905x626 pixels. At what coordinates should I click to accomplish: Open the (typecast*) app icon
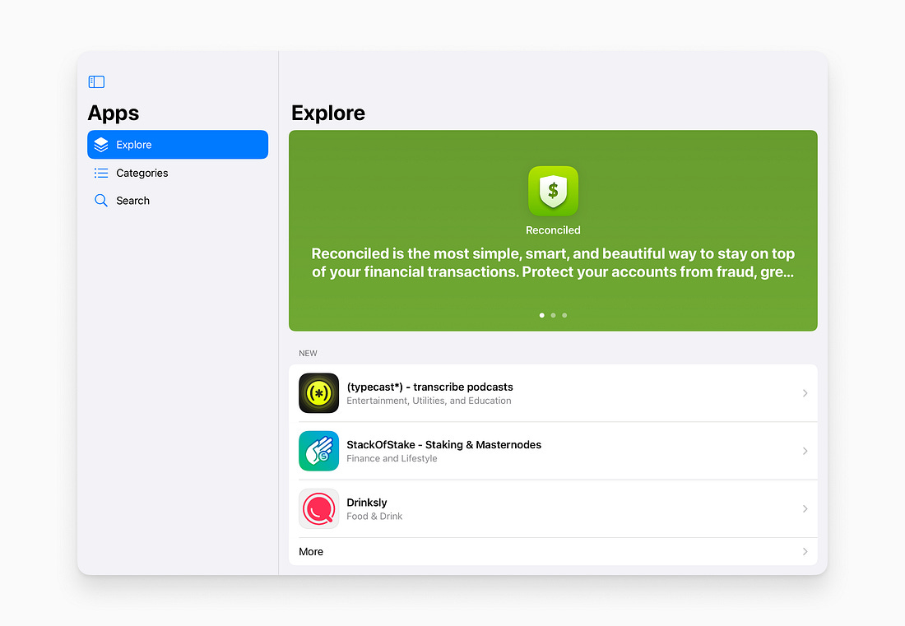coord(318,393)
